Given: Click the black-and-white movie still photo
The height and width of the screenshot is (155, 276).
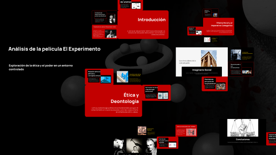Looking at the screenshot, I should [x=111, y=34].
